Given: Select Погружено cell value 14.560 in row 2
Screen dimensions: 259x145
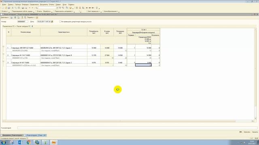Looking at the screenshot, I should point(120,55).
